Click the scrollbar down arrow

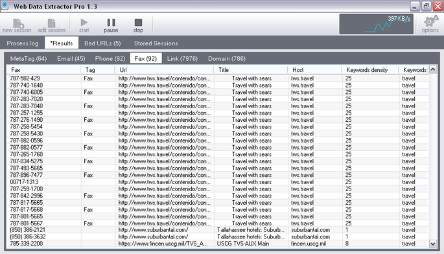pos(433,244)
